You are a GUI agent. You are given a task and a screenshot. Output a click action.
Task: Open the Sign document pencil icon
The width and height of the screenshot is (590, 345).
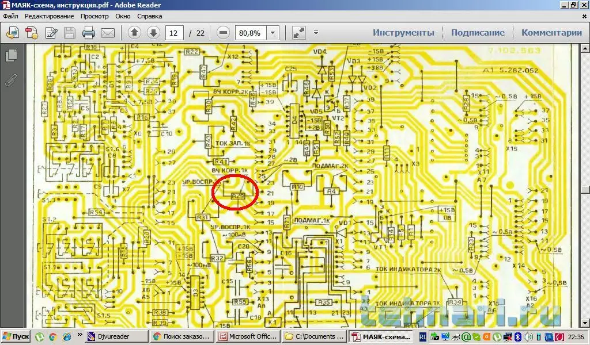coord(51,33)
